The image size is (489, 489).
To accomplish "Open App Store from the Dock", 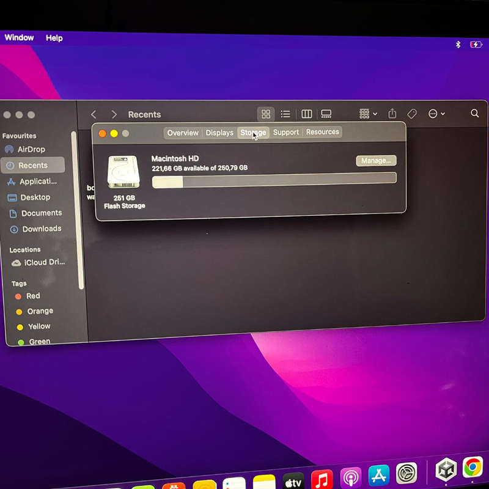I will (x=379, y=475).
